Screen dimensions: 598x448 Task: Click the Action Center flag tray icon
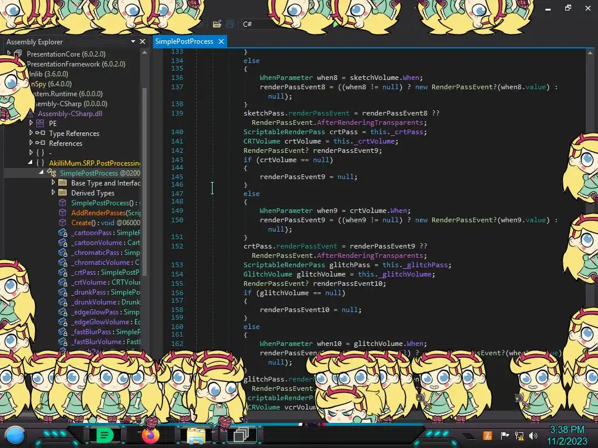tap(505, 435)
